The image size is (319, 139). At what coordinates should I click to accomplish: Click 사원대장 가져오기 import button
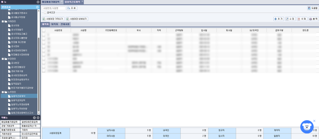tap(53, 19)
